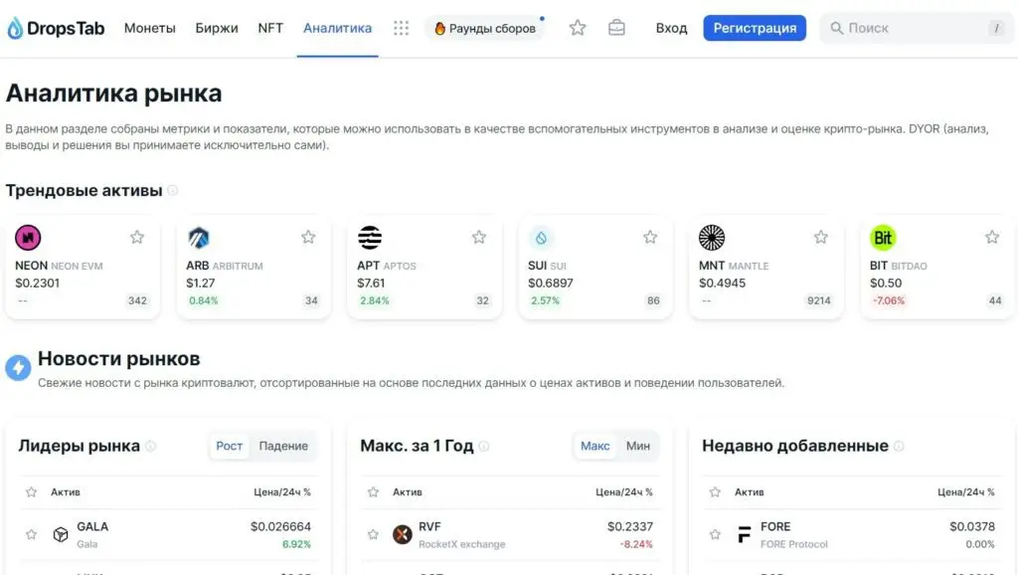Click the Регистрация button
The width and height of the screenshot is (1018, 575).
point(755,28)
